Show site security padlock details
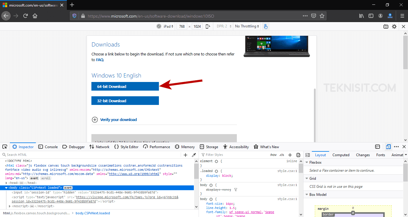 pos(82,16)
